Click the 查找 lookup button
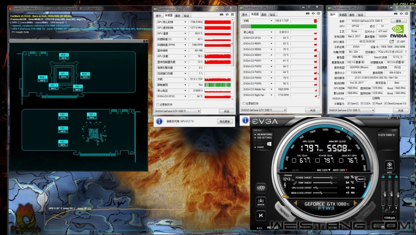This screenshot has height=235, width=416. tap(398, 21)
